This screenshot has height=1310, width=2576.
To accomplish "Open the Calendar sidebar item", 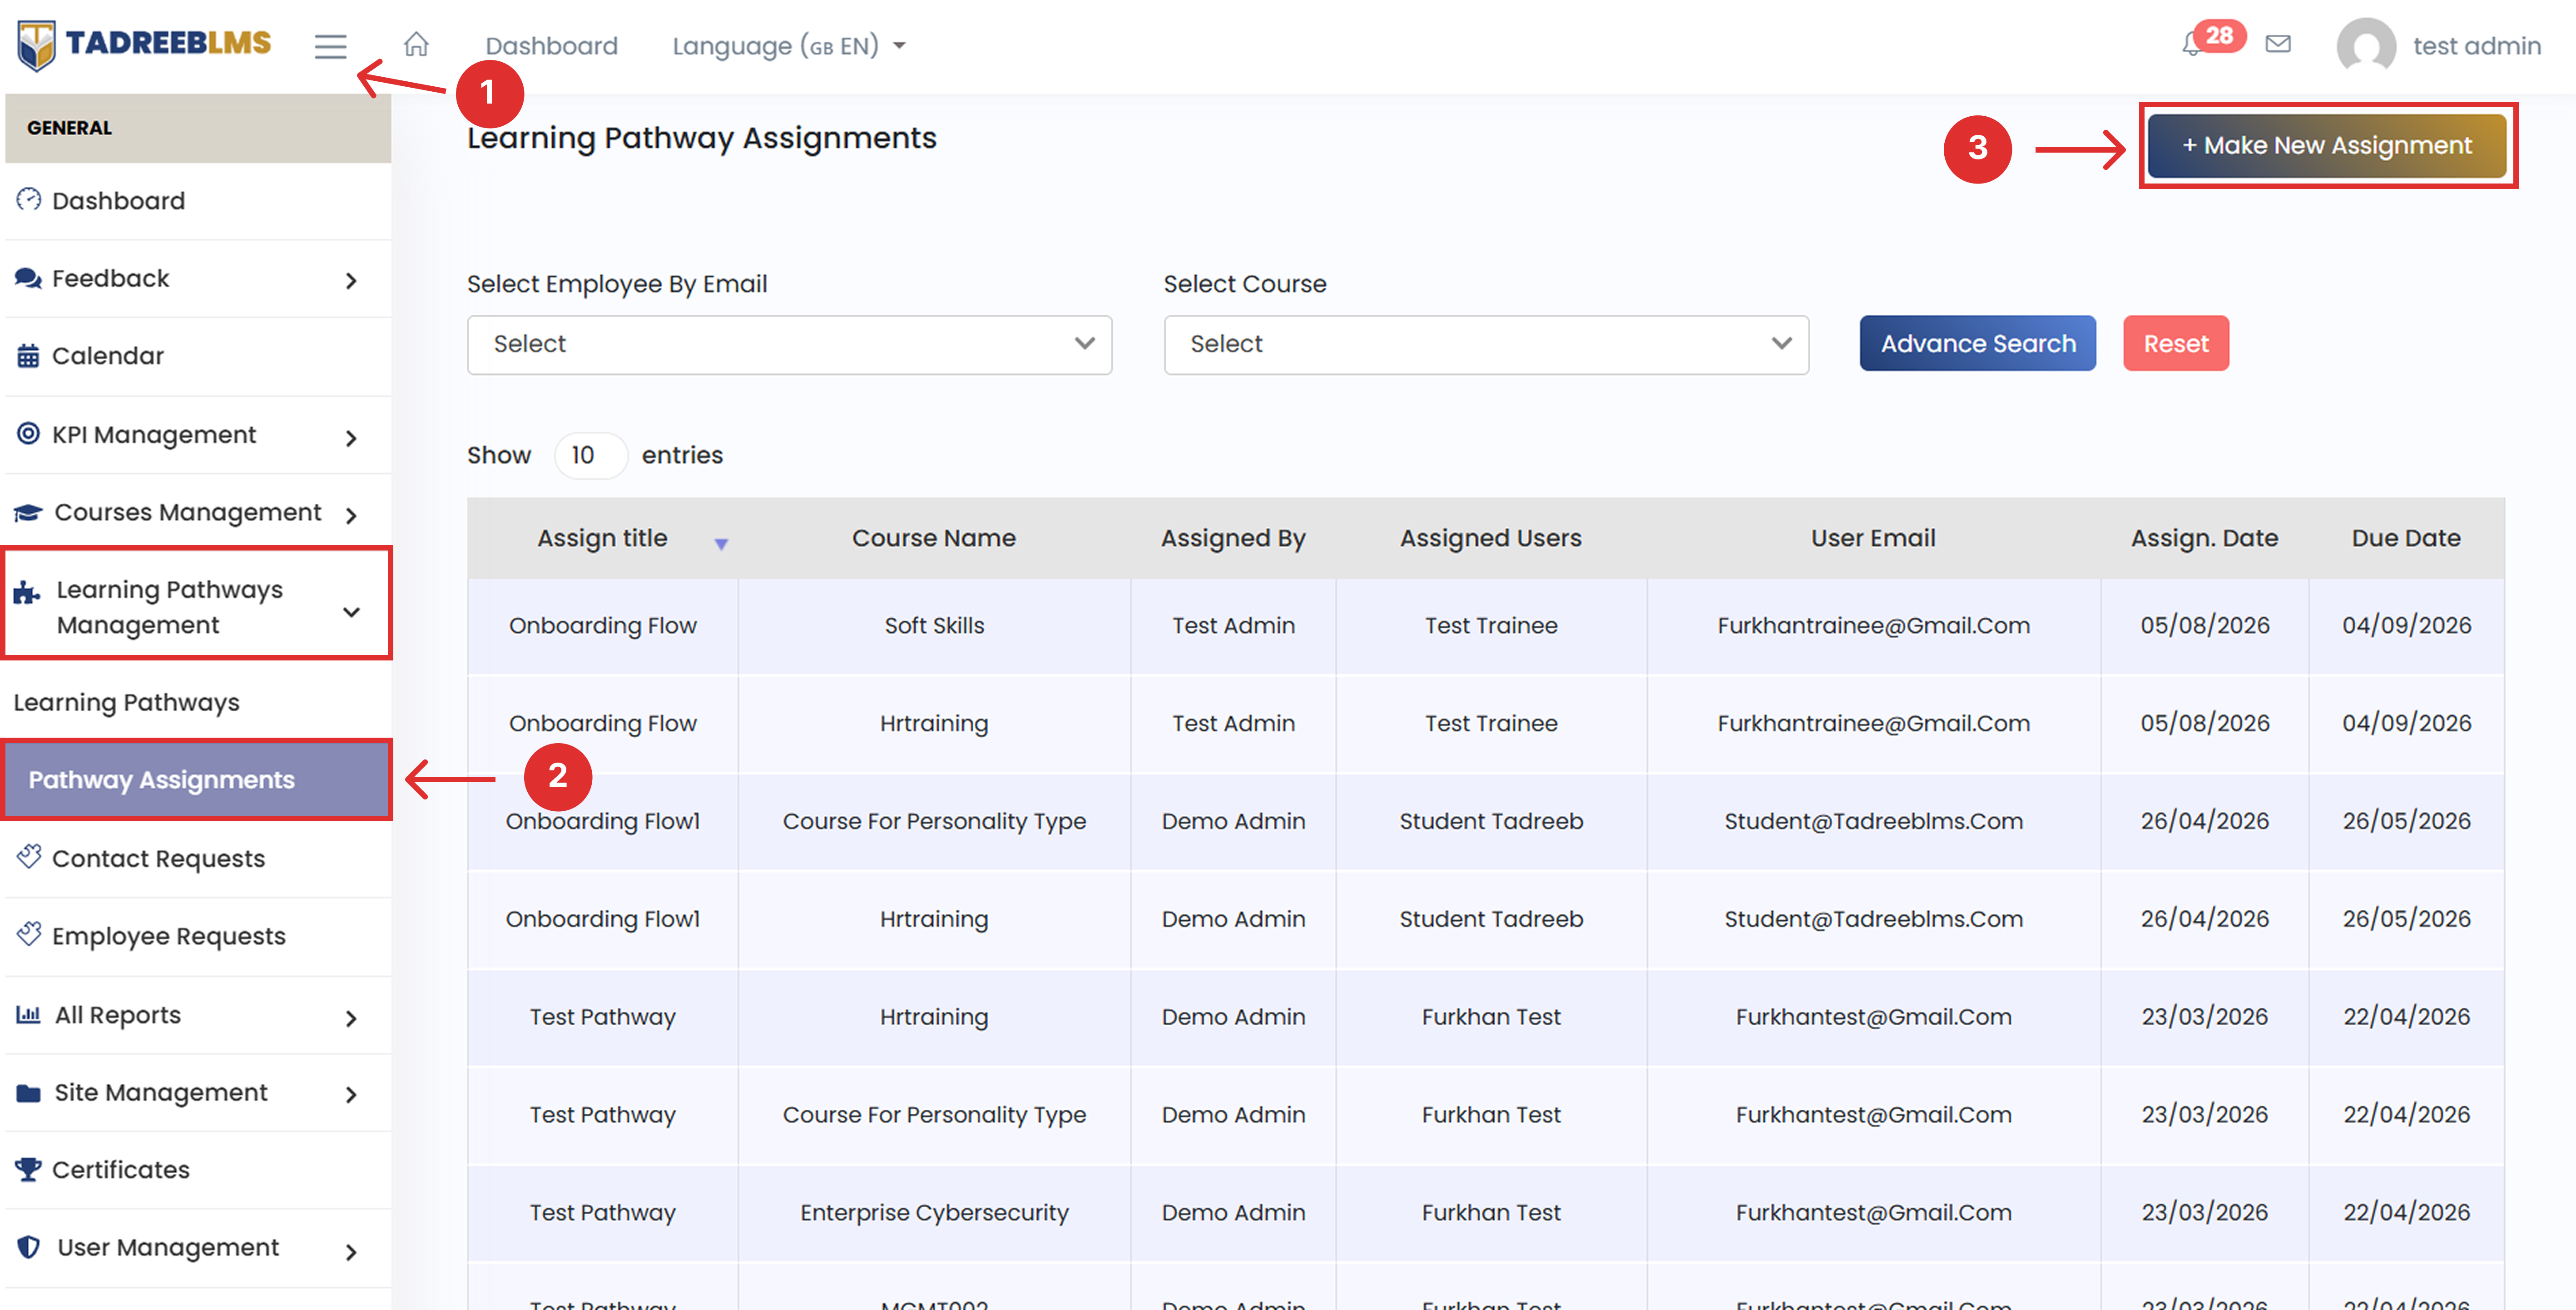I will (x=198, y=357).
